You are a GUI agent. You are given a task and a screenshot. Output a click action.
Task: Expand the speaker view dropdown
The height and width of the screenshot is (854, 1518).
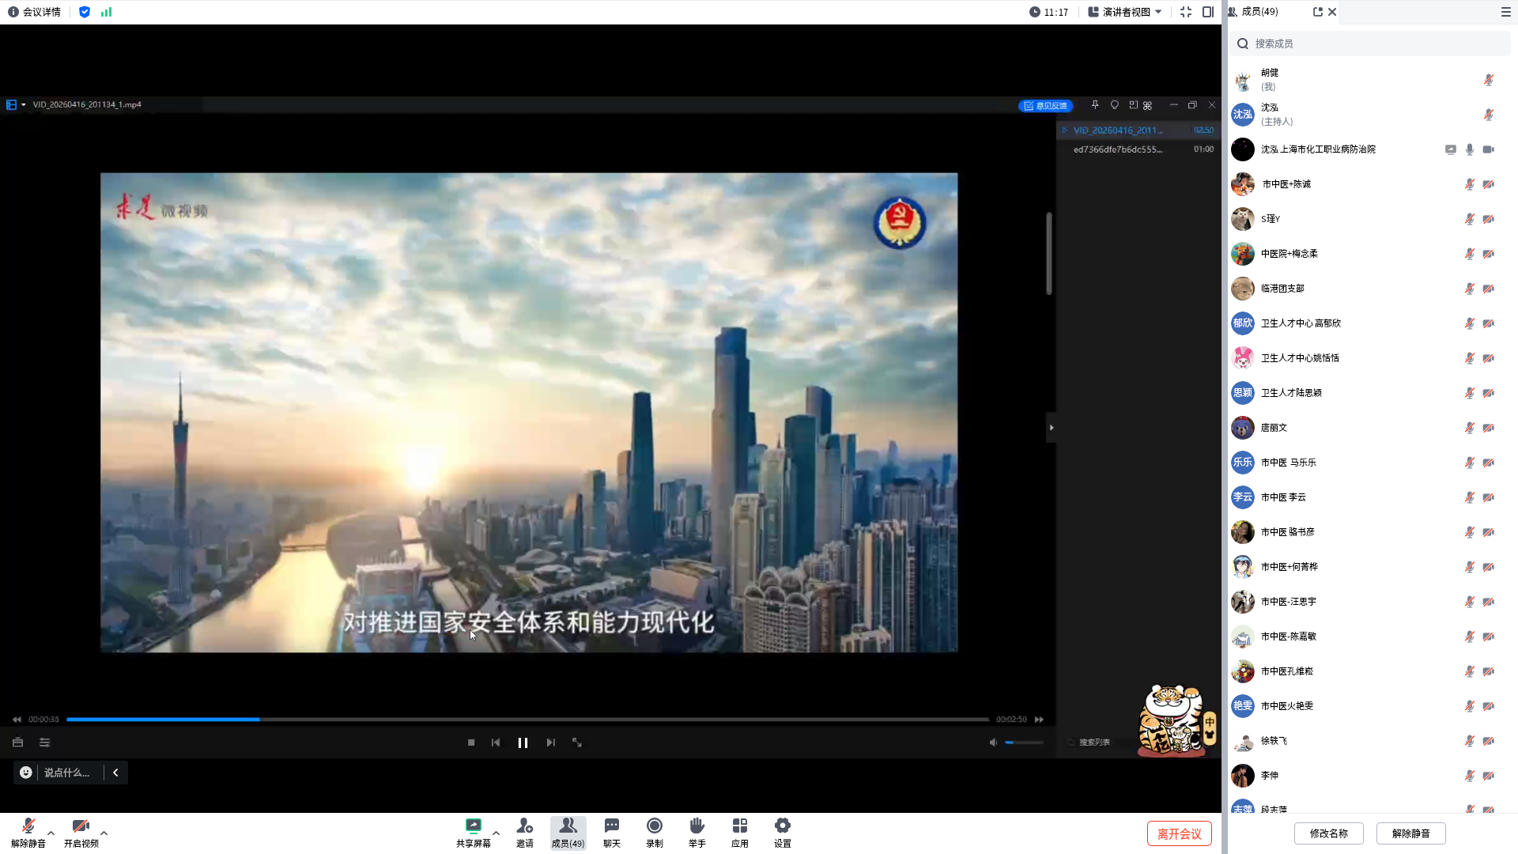coord(1125,12)
